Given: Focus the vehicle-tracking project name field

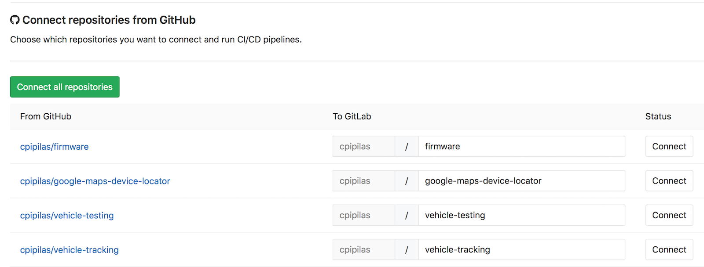Looking at the screenshot, I should [x=521, y=249].
